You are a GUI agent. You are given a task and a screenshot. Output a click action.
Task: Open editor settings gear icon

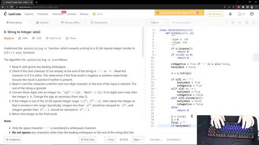click(x=246, y=23)
